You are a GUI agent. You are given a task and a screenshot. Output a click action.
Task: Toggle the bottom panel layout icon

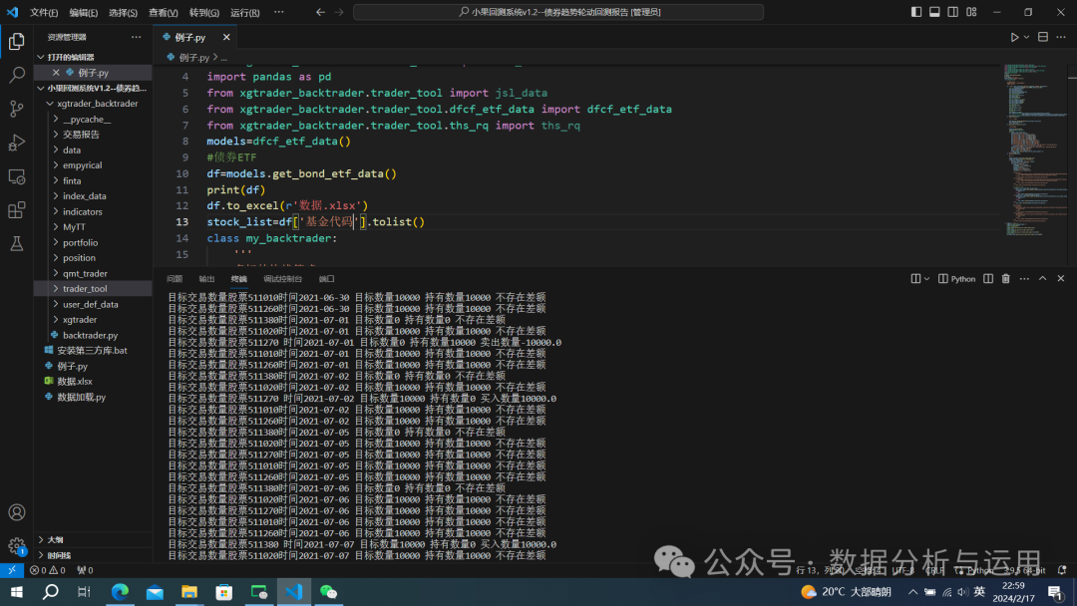coord(934,12)
